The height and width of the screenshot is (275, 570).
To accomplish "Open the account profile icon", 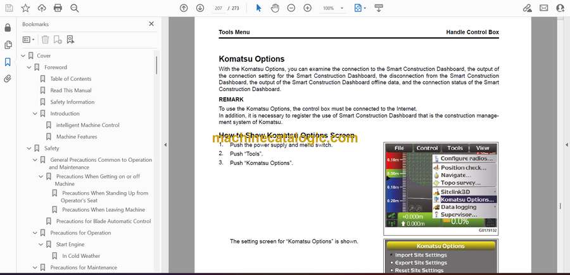I will 560,8.
